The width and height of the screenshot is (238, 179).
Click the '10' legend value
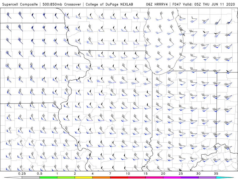[128, 174]
